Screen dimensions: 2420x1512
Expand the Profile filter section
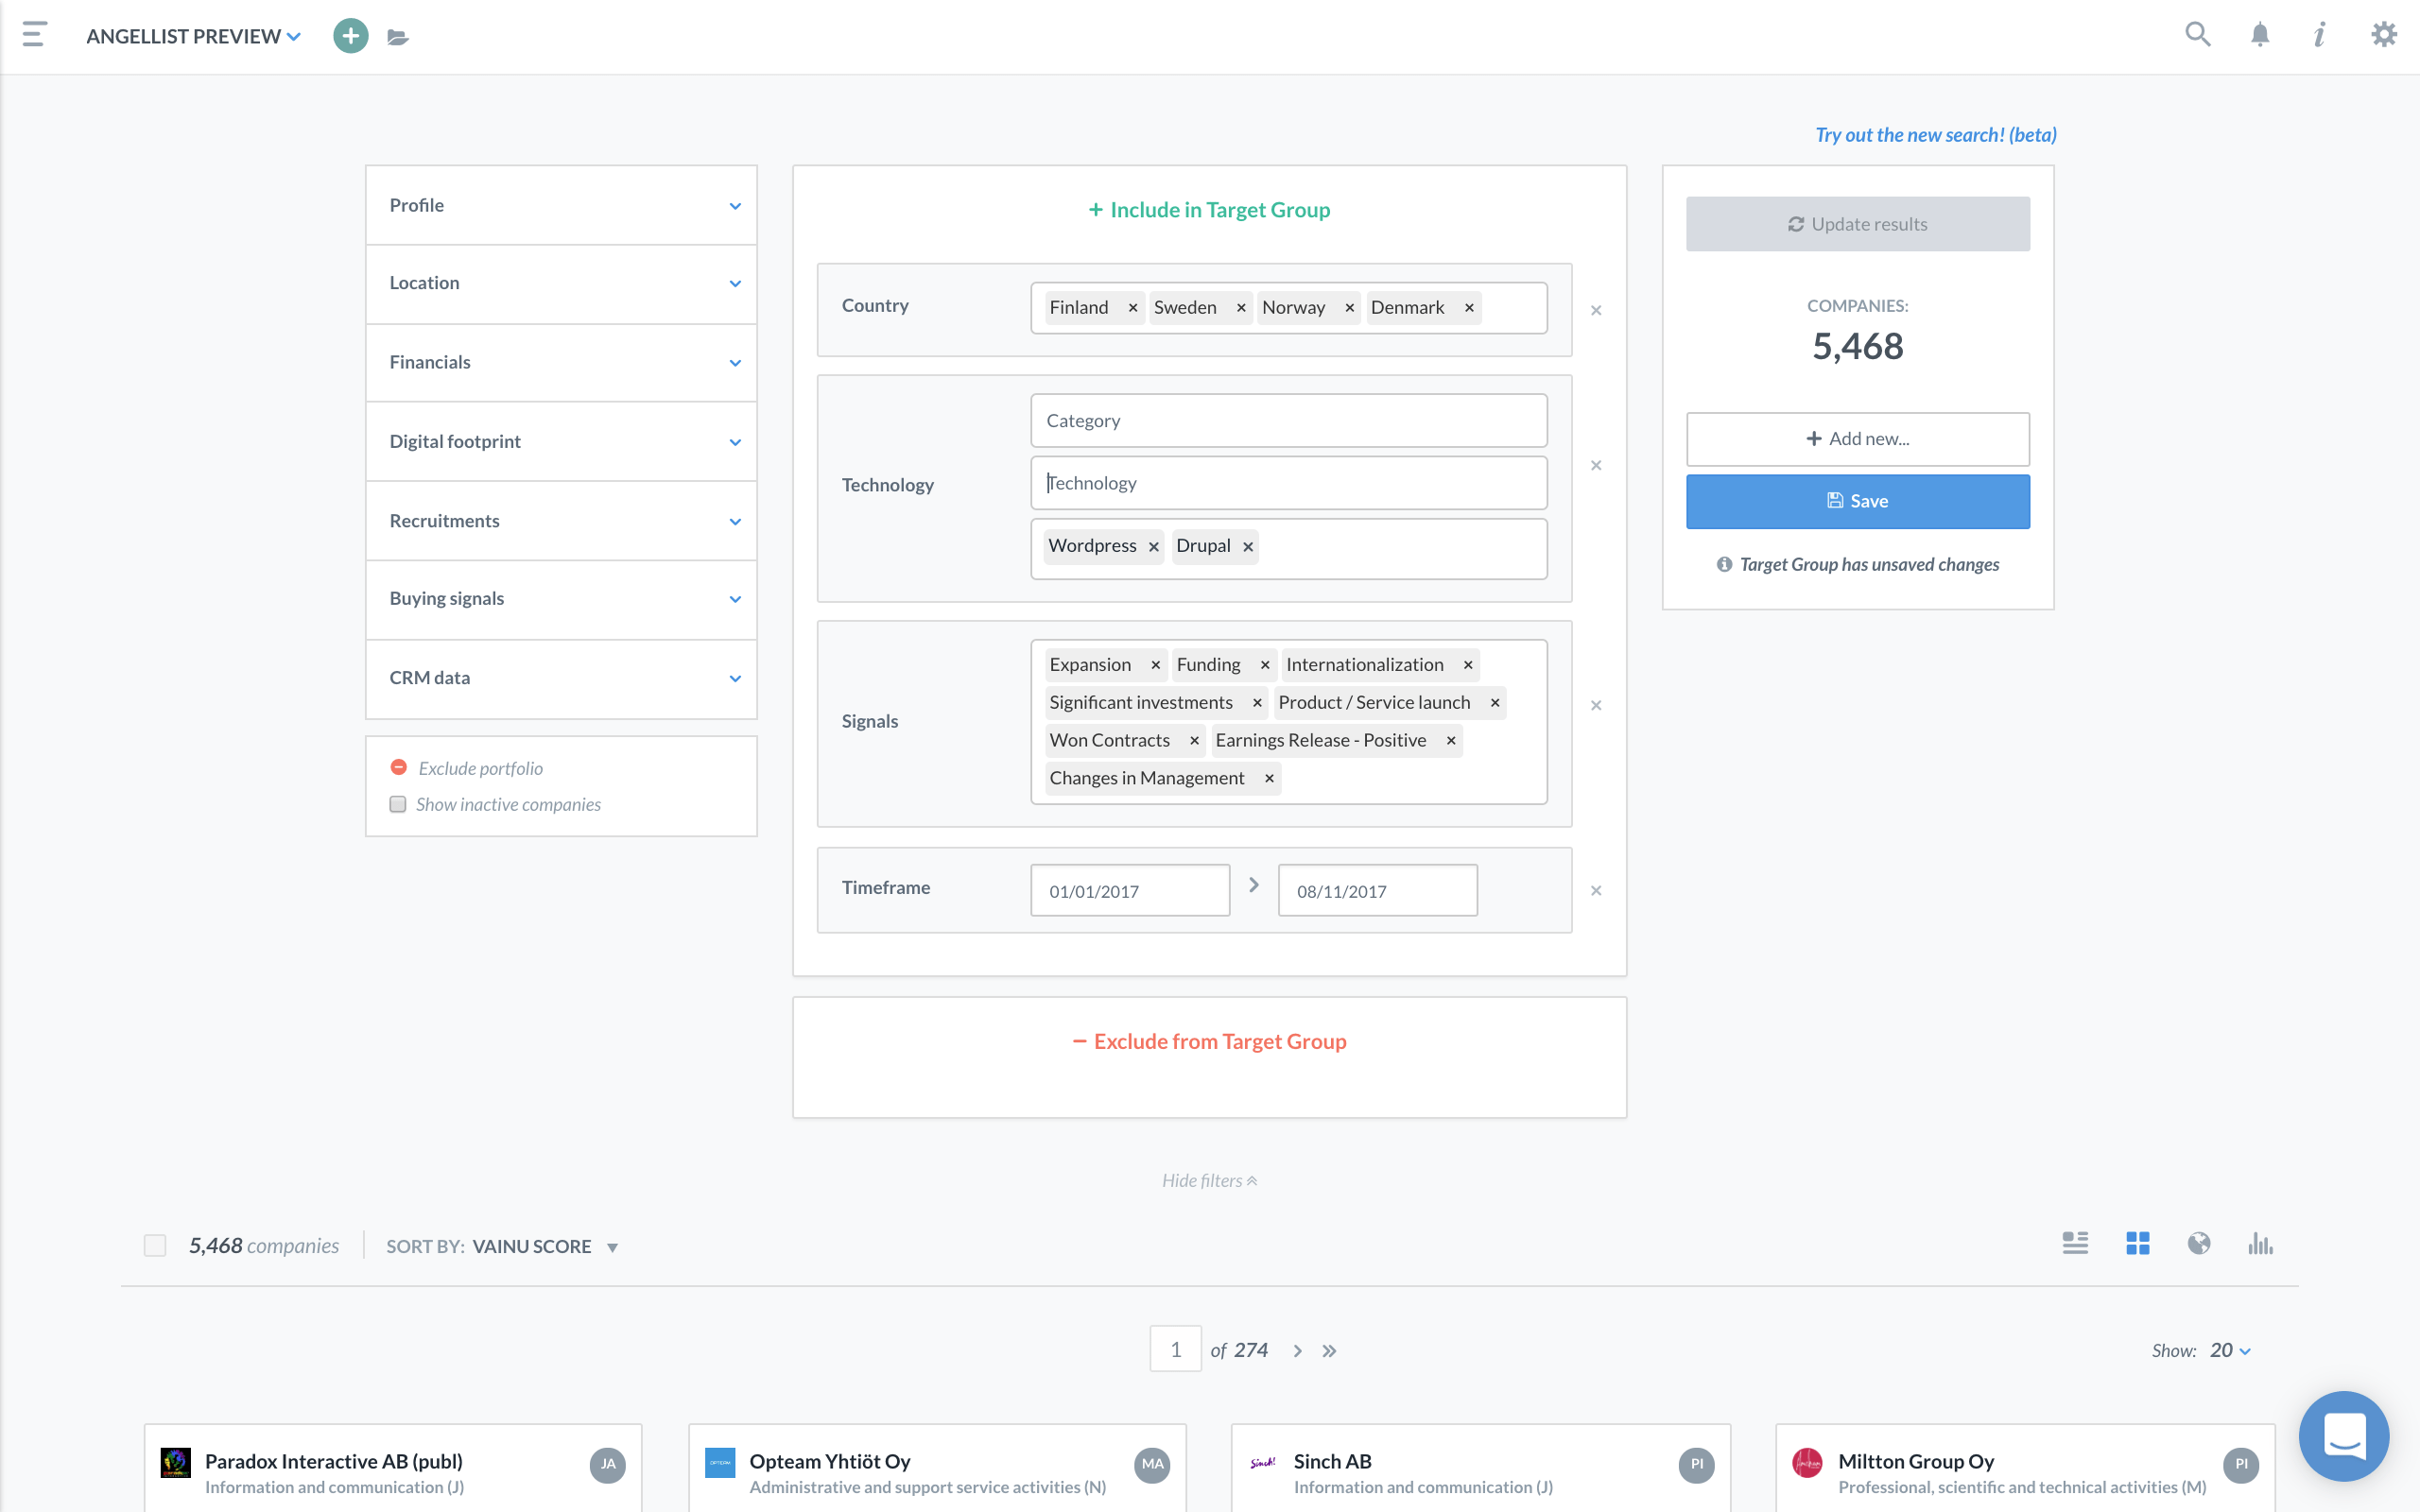[x=561, y=205]
